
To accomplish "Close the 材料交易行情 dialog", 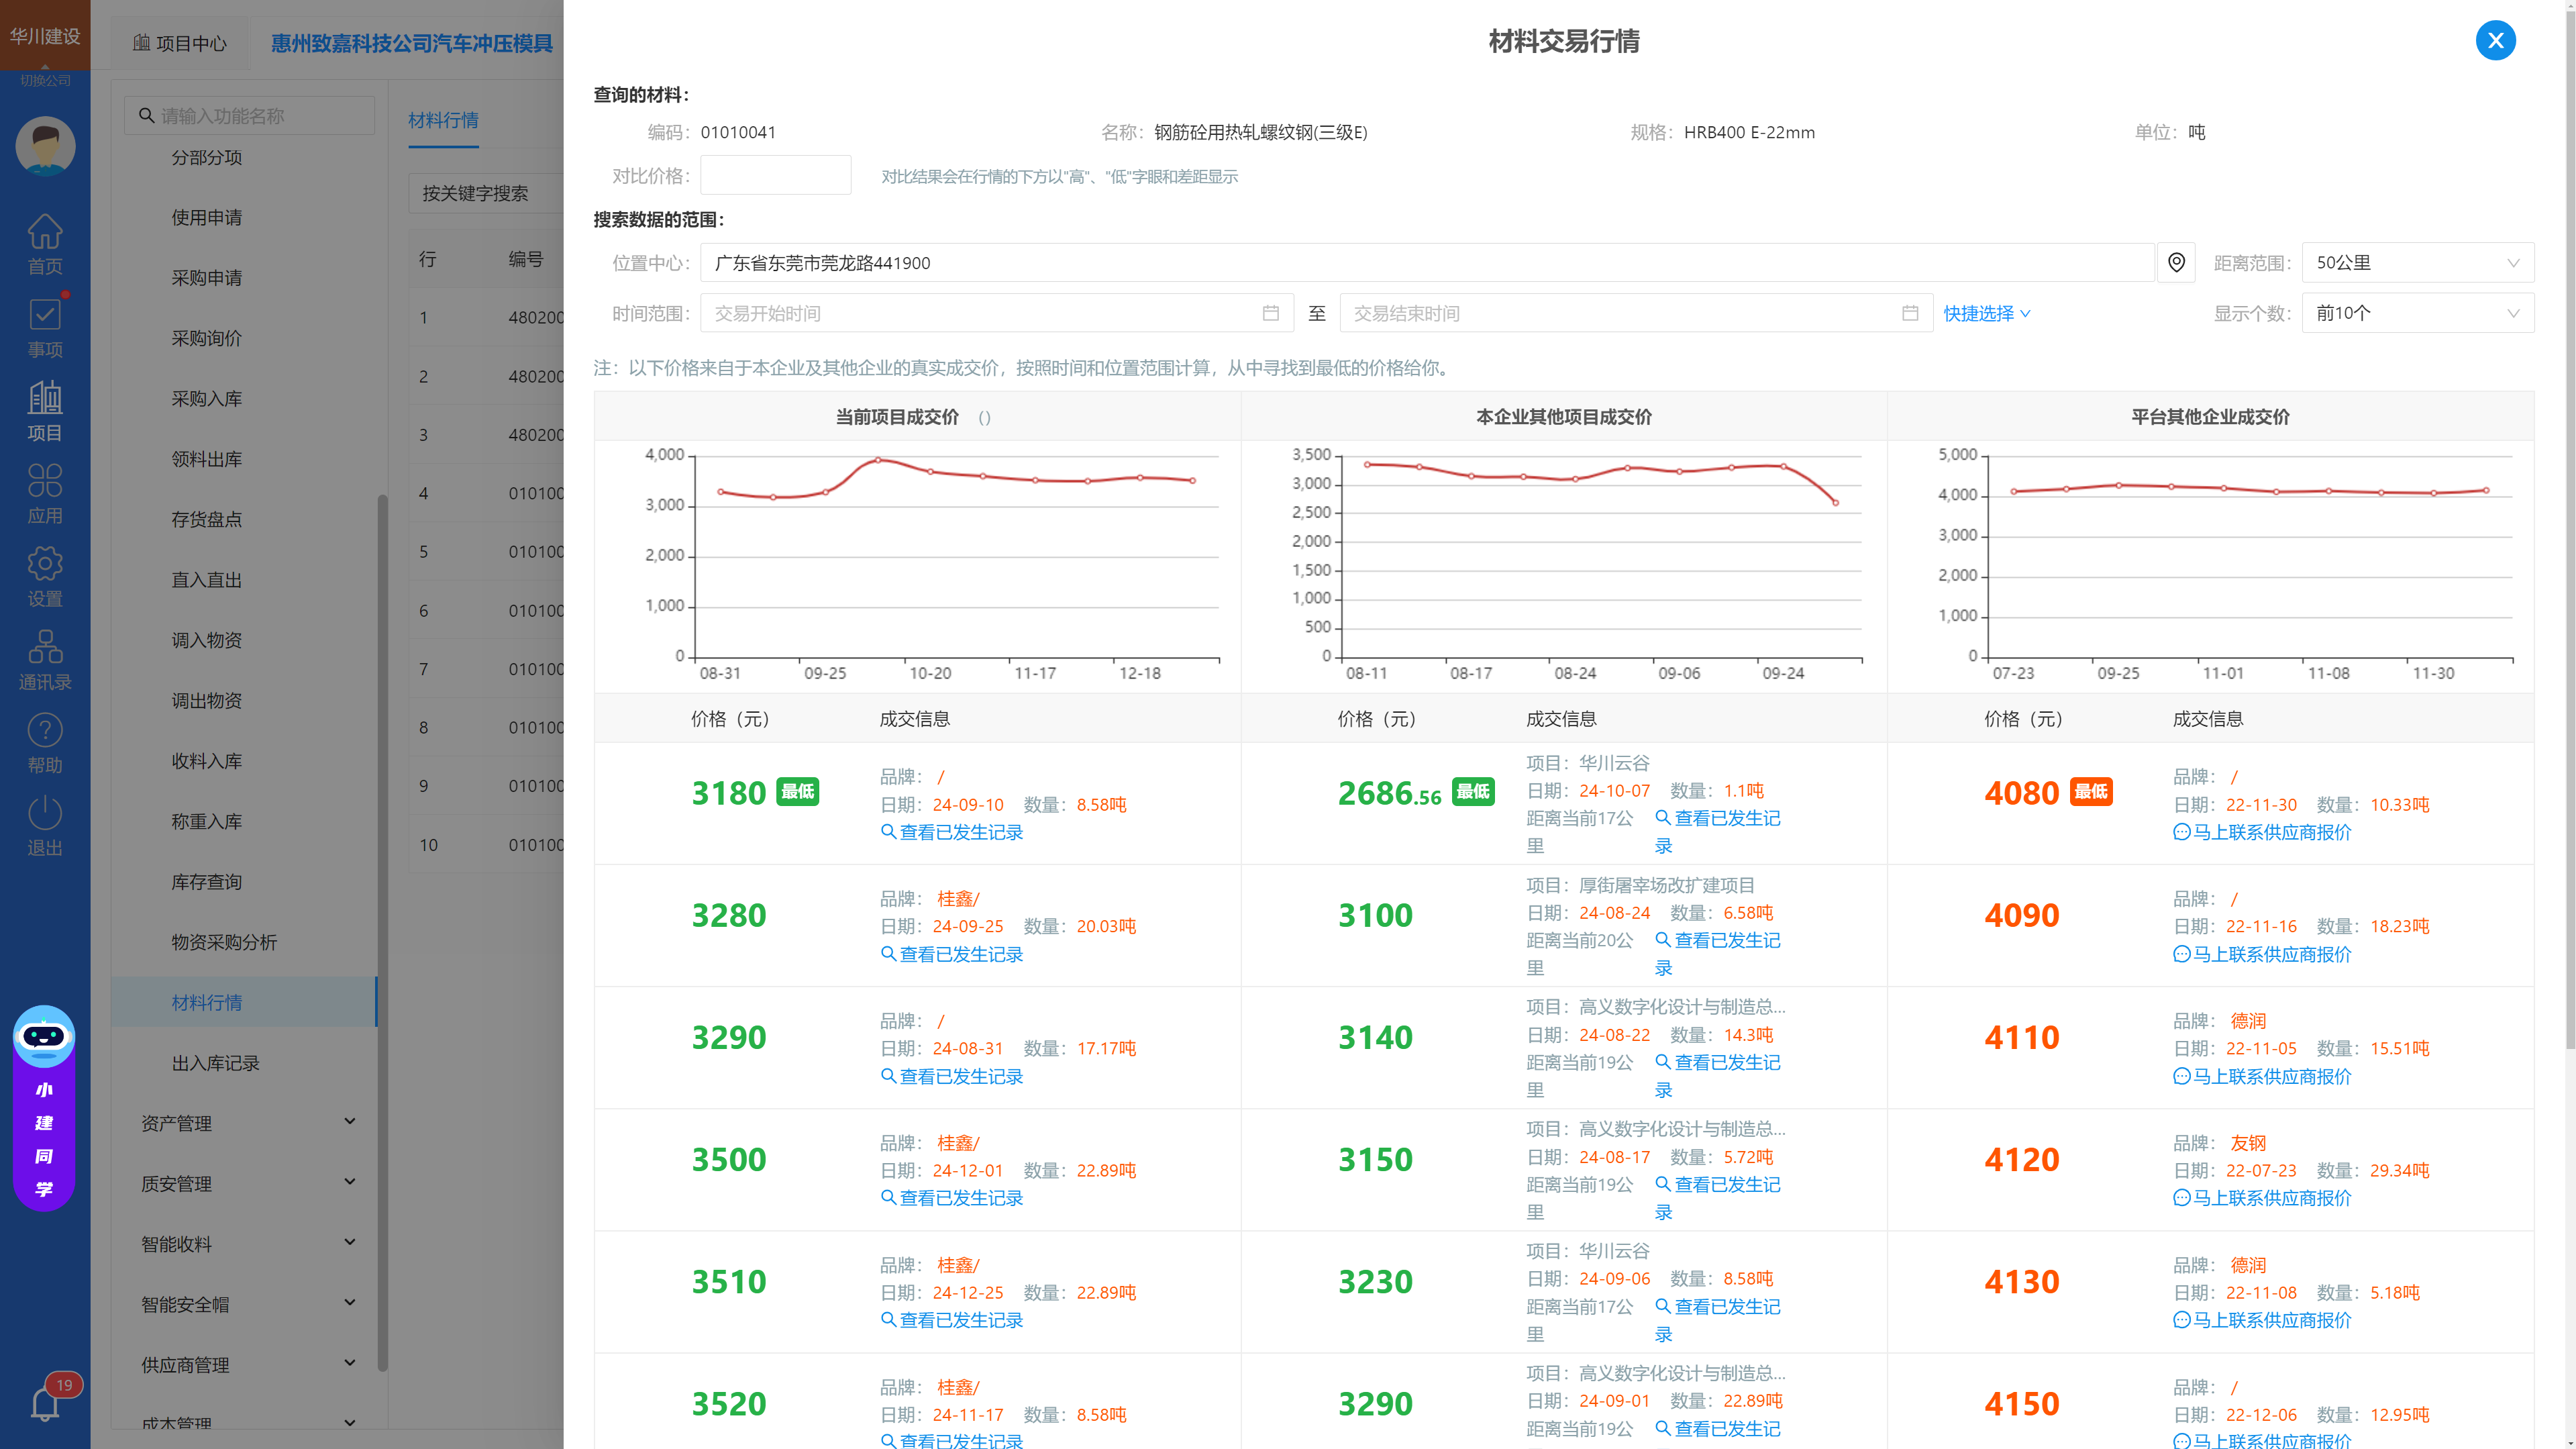I will click(2495, 41).
